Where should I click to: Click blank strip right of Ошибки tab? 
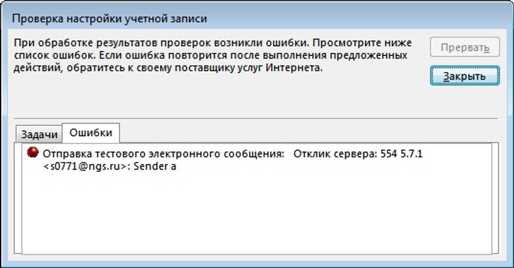point(308,133)
